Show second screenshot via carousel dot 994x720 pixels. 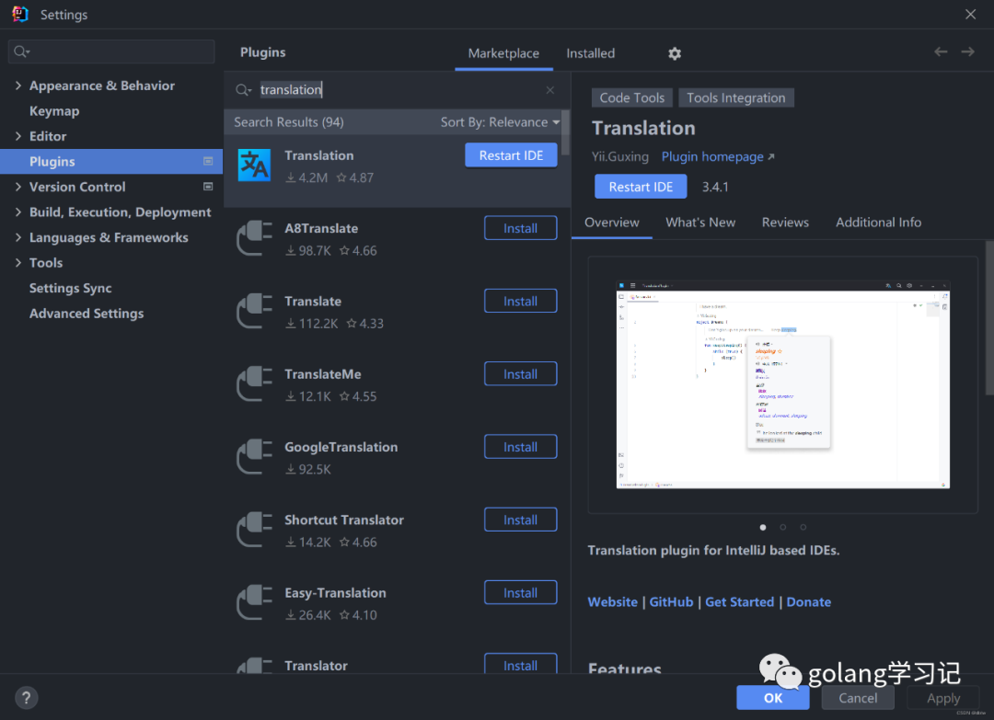click(x=783, y=527)
